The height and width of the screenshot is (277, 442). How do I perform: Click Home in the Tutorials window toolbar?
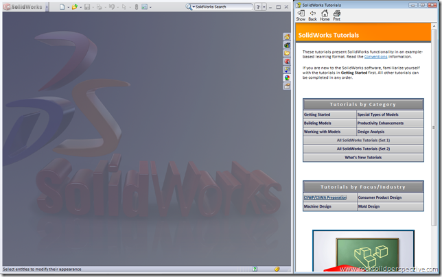point(325,16)
